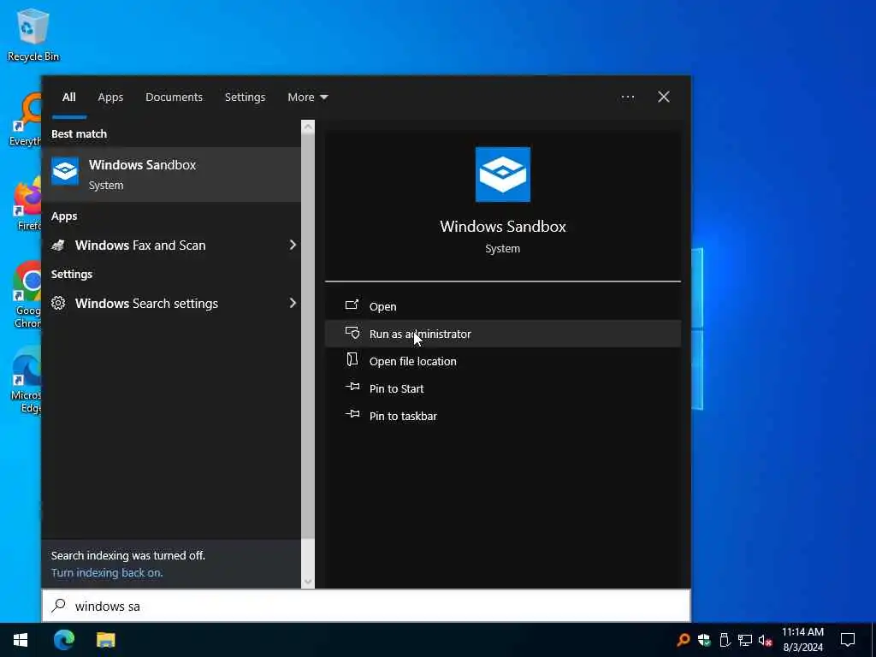Click the Open file location icon

pos(352,359)
